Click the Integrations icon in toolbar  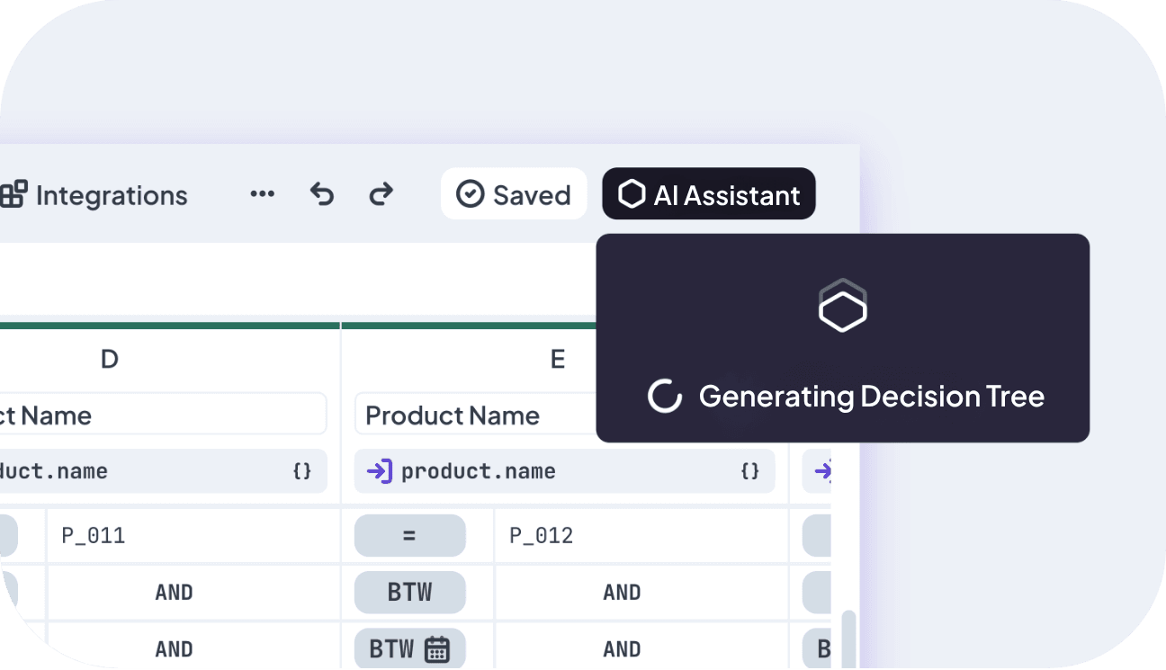[x=13, y=194]
